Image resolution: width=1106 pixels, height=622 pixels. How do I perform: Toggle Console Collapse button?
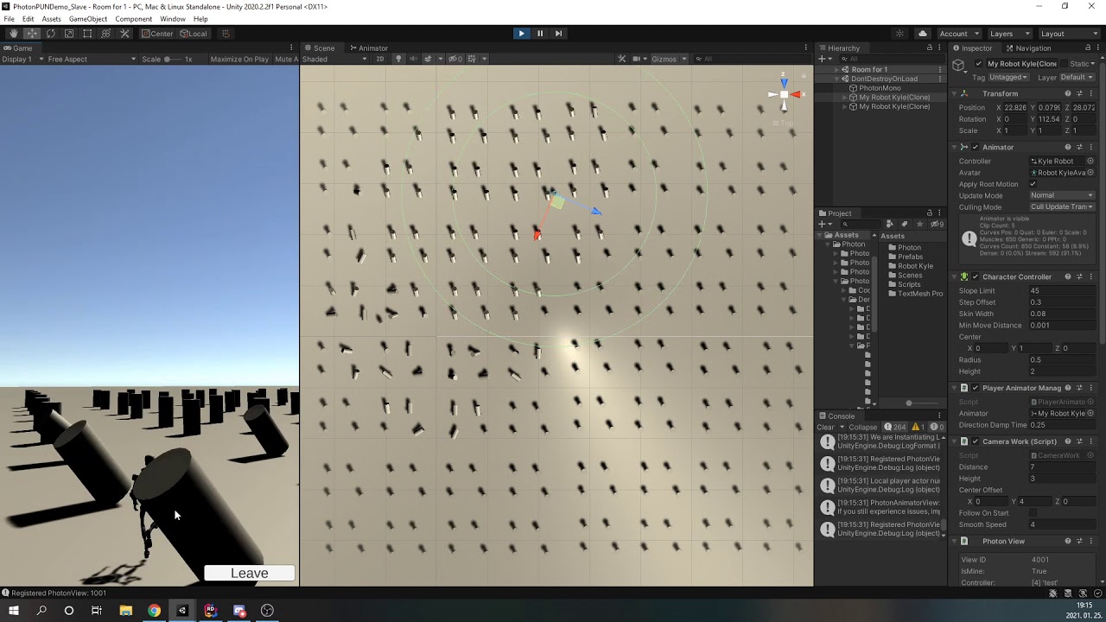pyautogui.click(x=862, y=427)
